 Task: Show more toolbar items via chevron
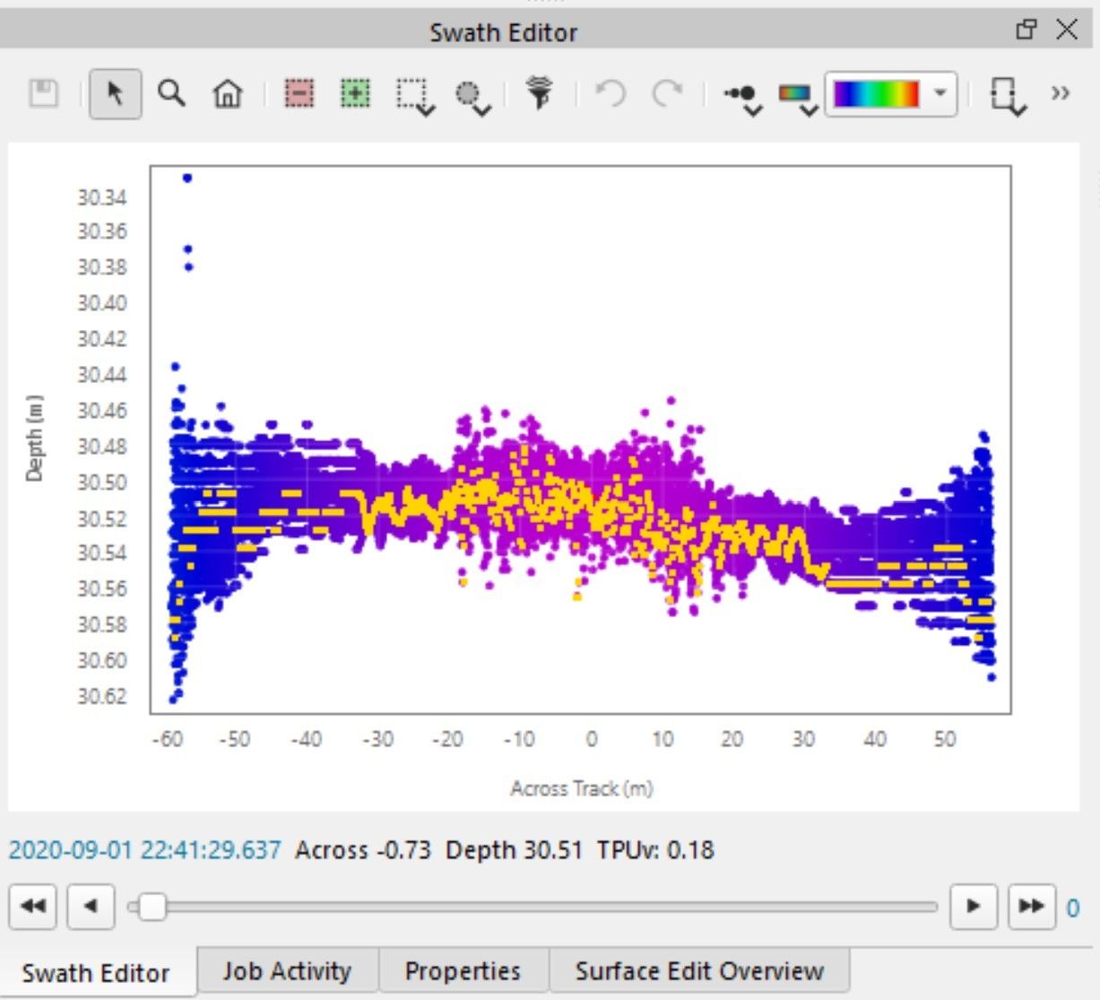coord(1061,94)
